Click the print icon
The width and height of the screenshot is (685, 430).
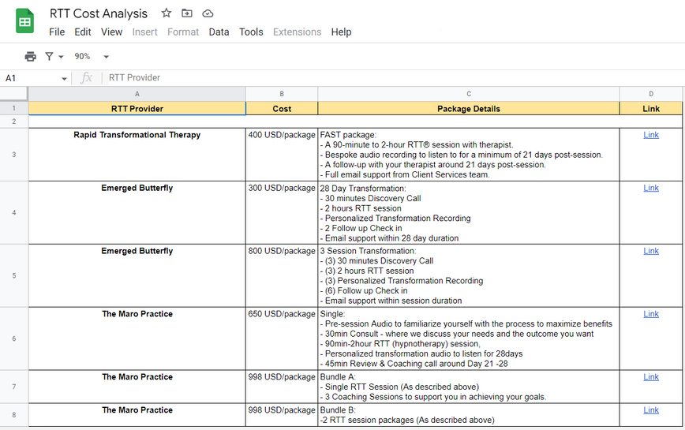click(30, 57)
